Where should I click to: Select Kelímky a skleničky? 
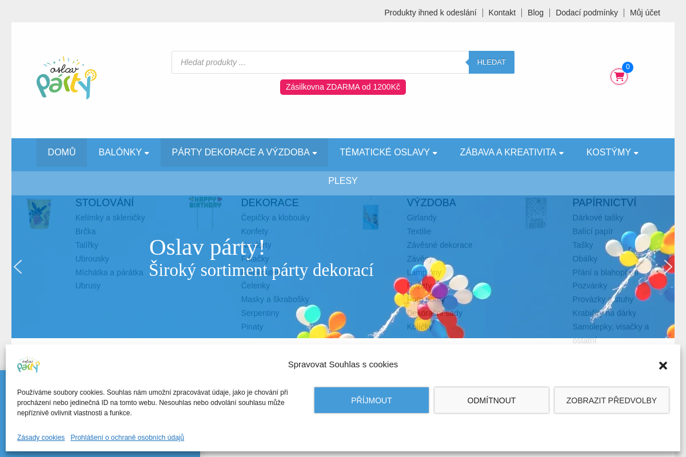tap(110, 218)
